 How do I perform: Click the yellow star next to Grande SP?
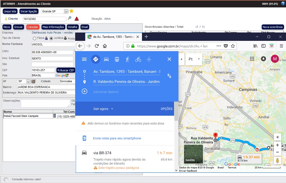71,11
